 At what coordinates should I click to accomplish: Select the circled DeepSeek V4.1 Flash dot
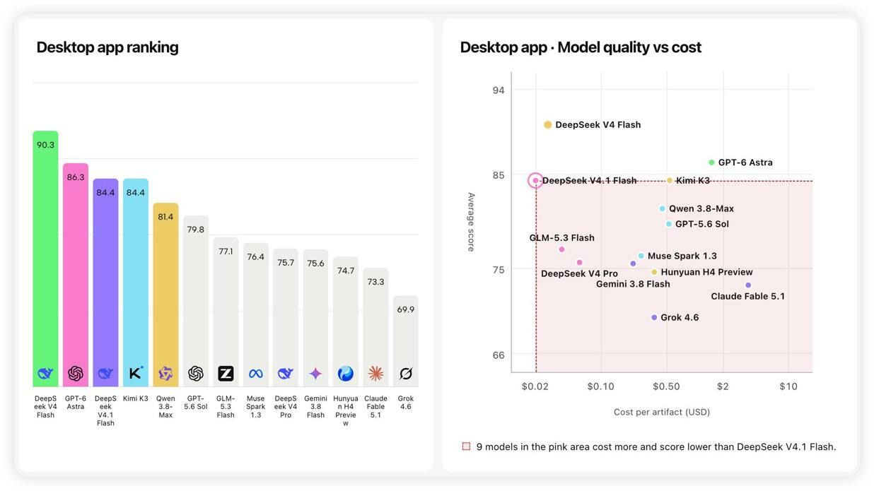click(x=535, y=181)
